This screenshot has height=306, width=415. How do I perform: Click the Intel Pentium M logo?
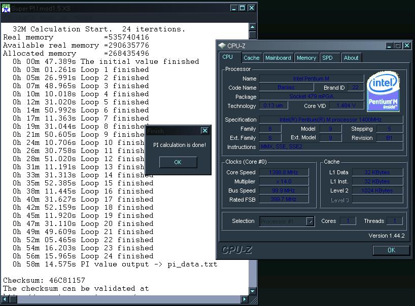point(383,91)
